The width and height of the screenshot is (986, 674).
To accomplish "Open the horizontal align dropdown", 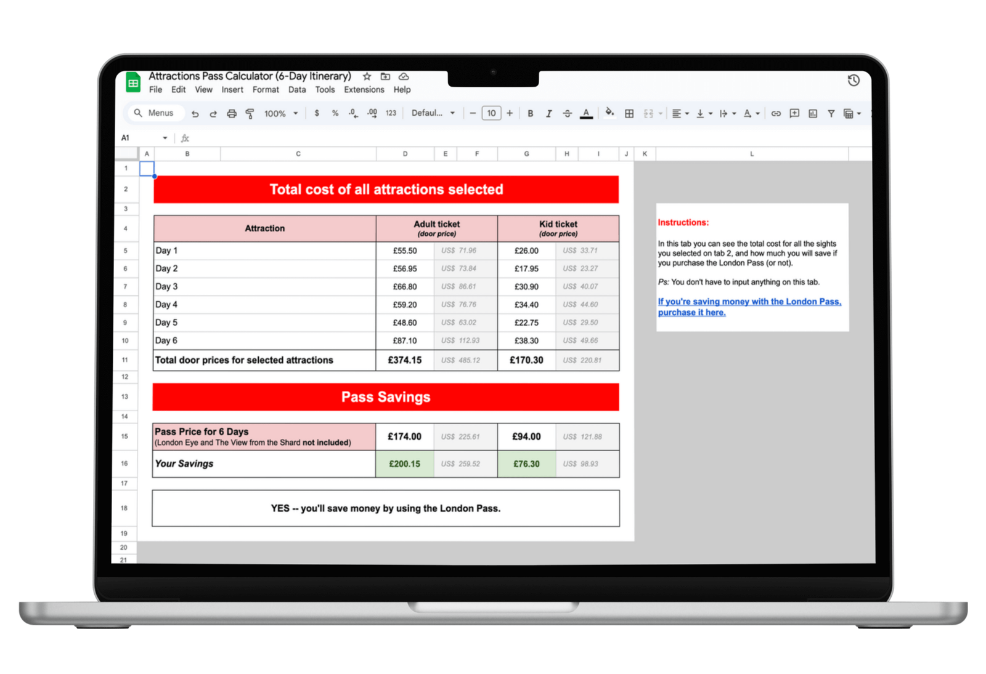I will [680, 114].
